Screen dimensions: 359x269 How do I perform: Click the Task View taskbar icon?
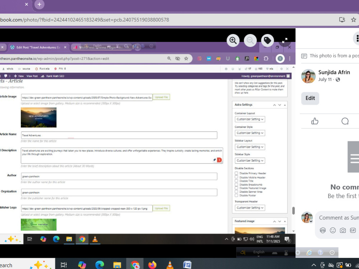coord(64,265)
